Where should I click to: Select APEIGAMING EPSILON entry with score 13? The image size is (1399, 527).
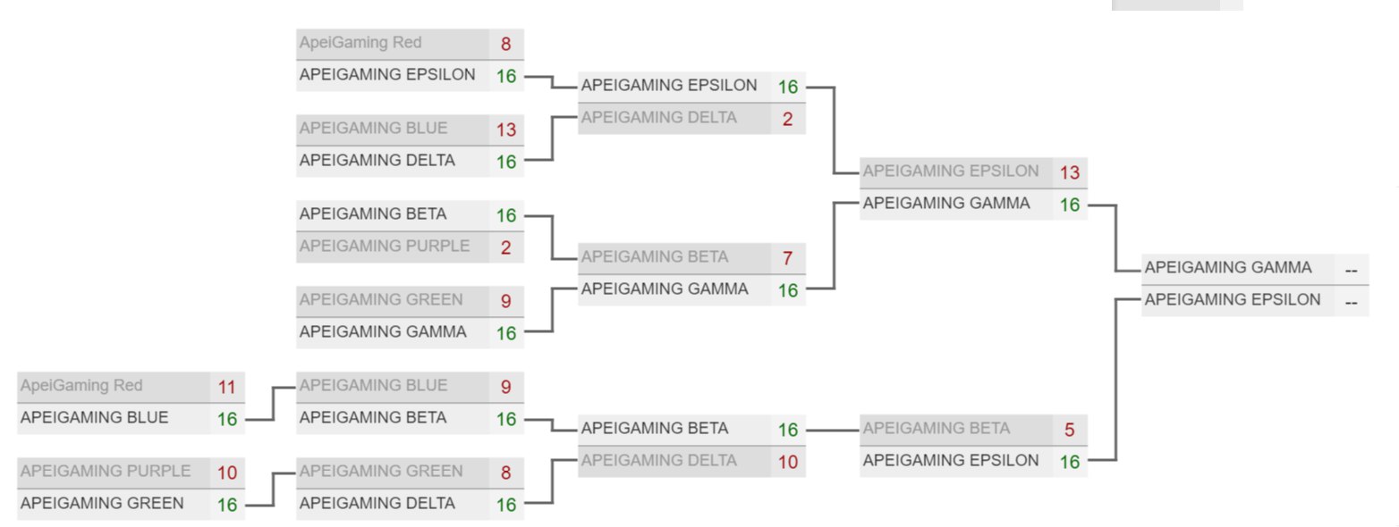[951, 171]
